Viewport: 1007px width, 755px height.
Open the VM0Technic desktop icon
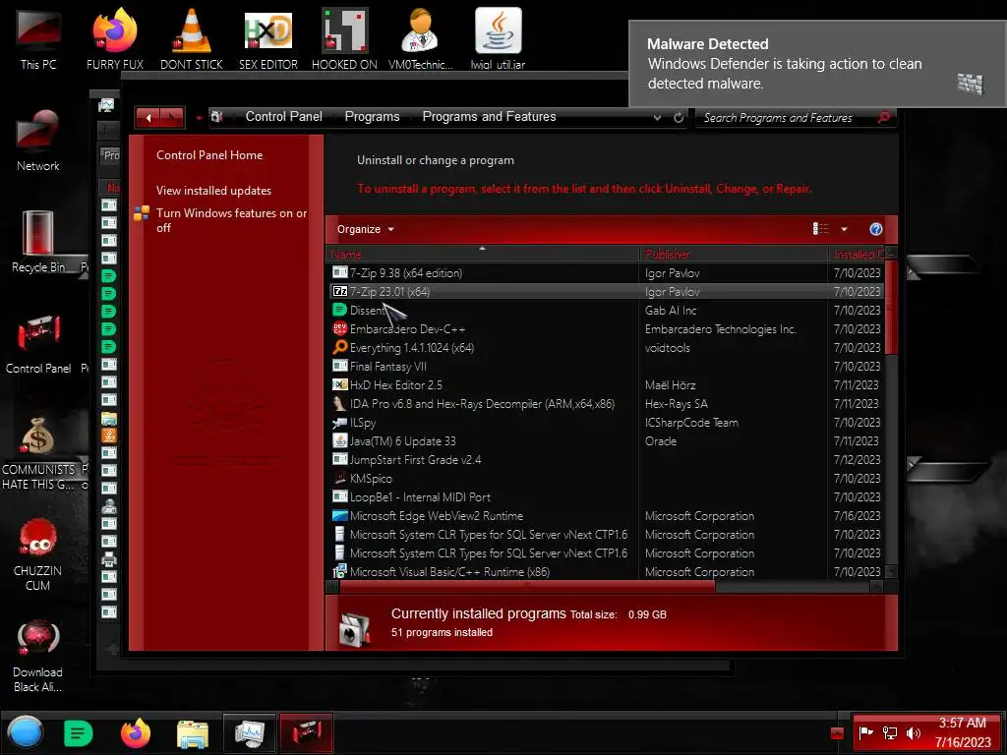421,38
